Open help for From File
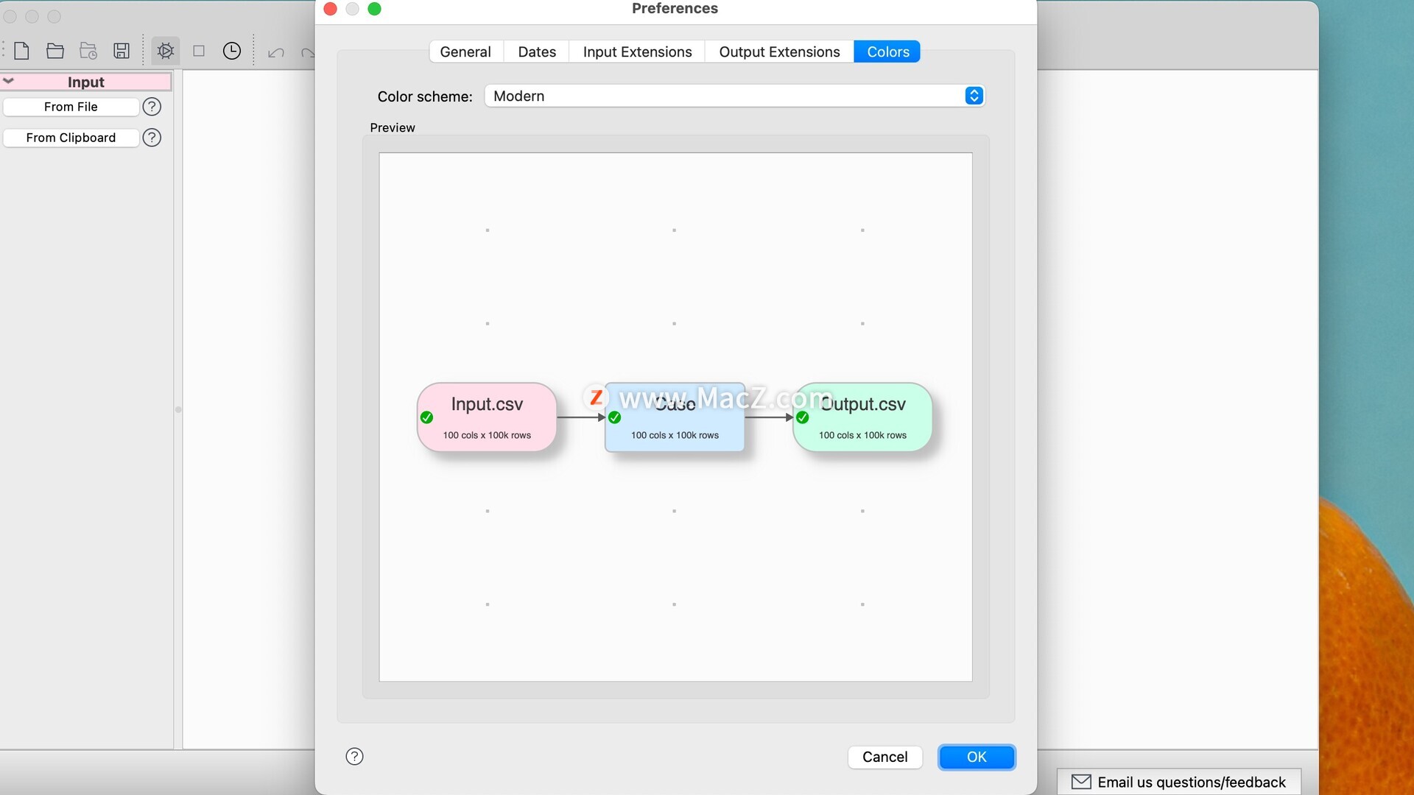 [x=152, y=107]
